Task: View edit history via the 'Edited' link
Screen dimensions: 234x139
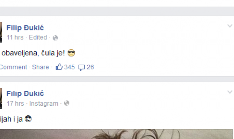Action: 38,38
